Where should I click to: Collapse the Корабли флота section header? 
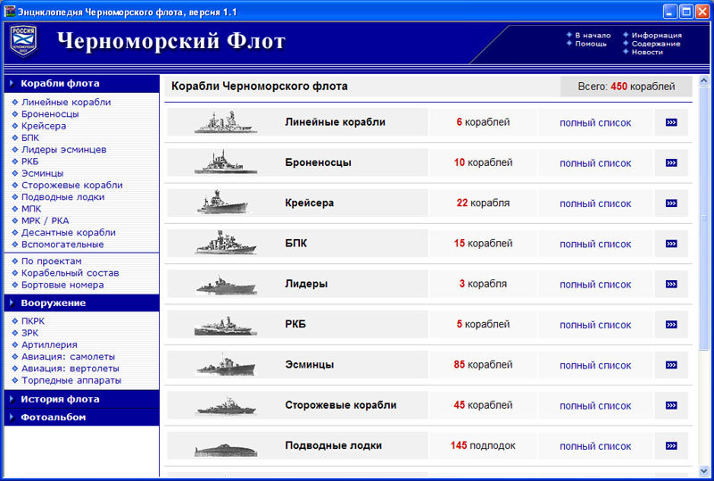60,83
